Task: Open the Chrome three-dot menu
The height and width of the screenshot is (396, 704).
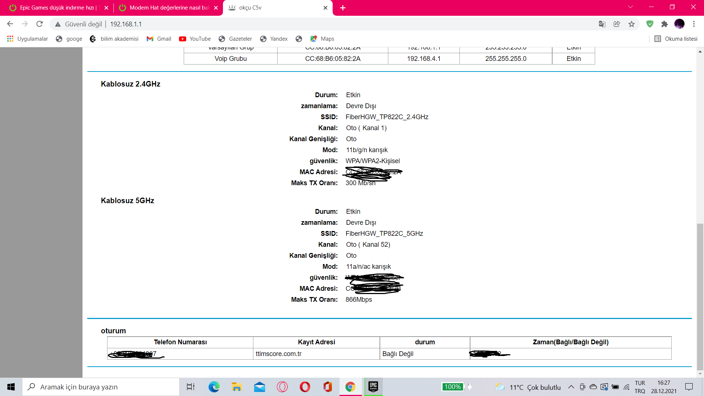Action: click(x=694, y=24)
